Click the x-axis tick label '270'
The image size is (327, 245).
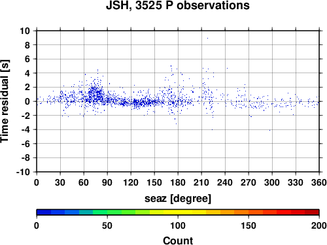pyautogui.click(x=249, y=182)
